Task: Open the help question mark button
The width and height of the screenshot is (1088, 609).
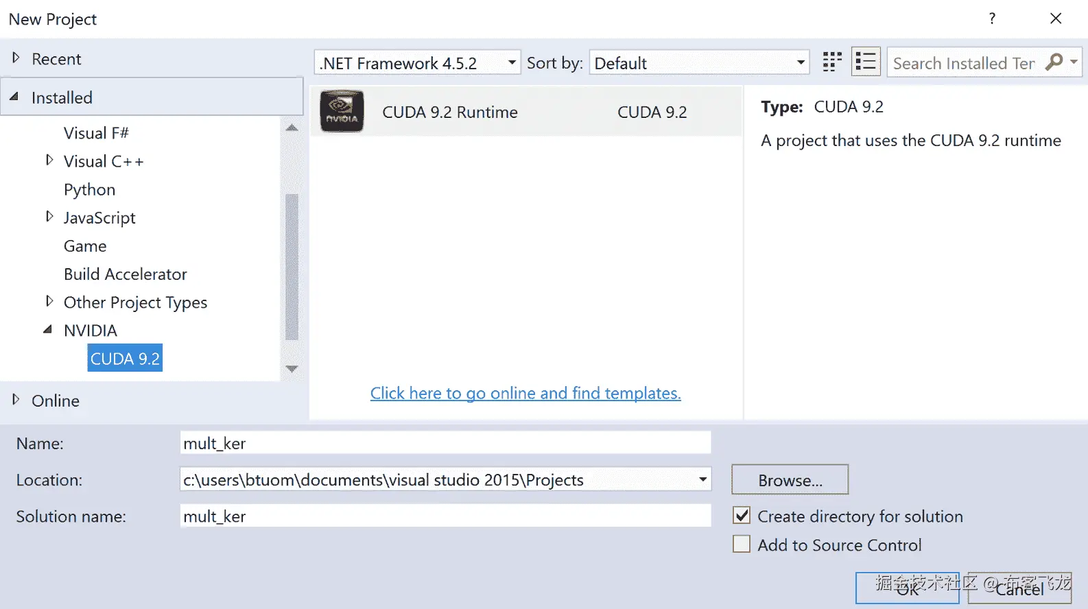Action: point(992,19)
